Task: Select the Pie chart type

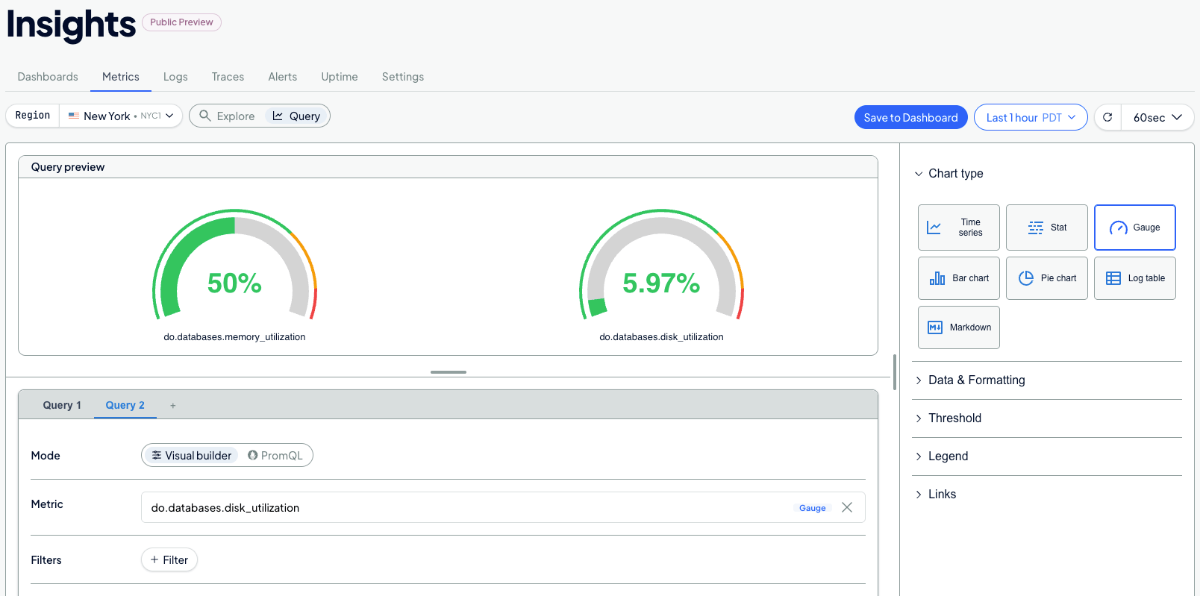Action: (1047, 278)
